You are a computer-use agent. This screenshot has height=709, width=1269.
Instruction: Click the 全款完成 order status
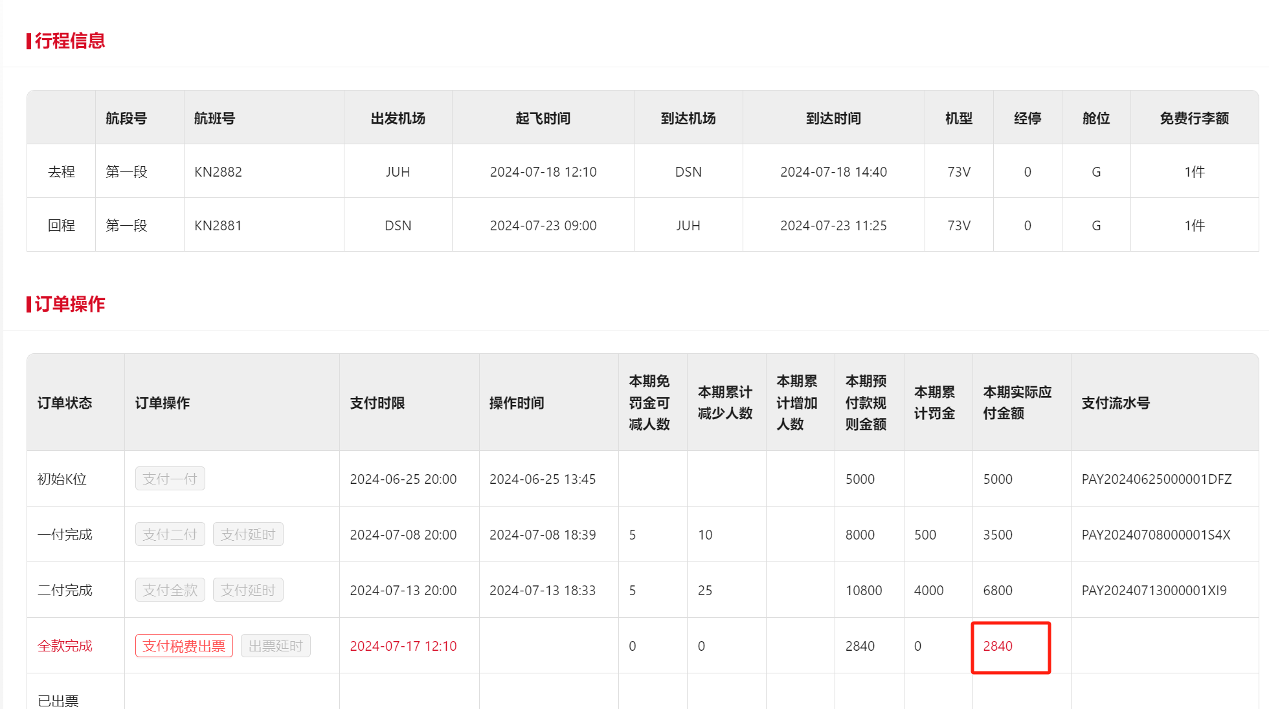(65, 646)
